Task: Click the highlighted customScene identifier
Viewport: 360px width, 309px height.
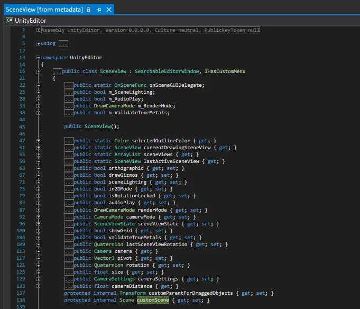Action: point(153,300)
